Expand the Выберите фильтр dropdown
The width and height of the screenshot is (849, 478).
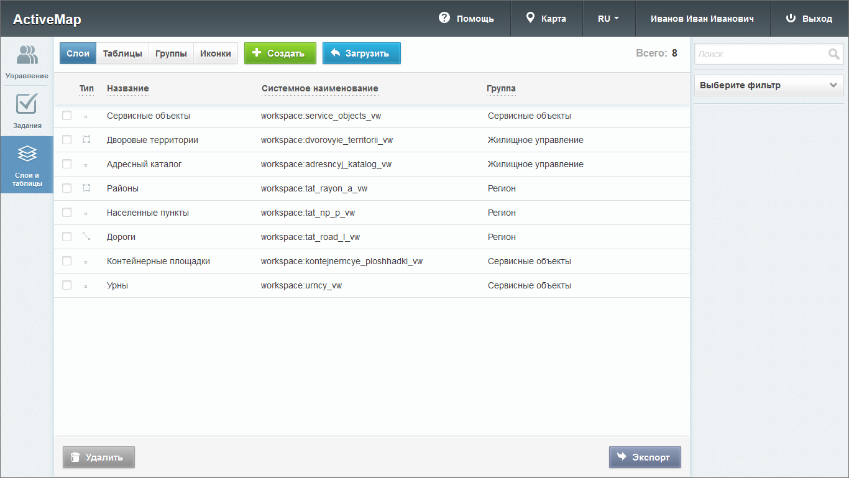[x=768, y=86]
